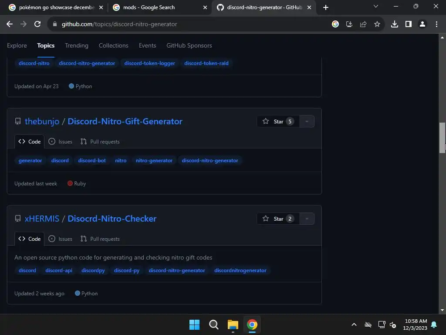446x335 pixels.
Task: Click Chrome icon in taskbar
Action: click(x=252, y=325)
